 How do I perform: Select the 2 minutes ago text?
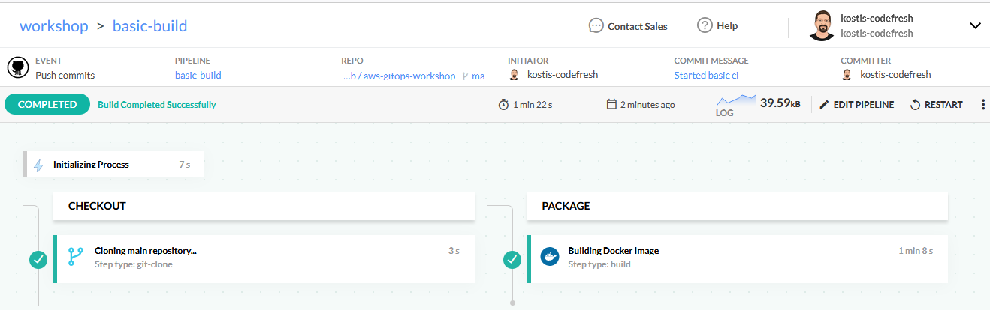coord(647,105)
